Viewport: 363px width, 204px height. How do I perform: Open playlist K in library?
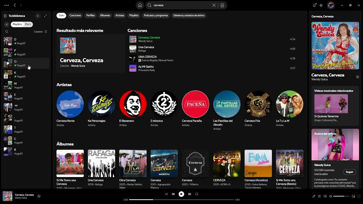pyautogui.click(x=26, y=74)
